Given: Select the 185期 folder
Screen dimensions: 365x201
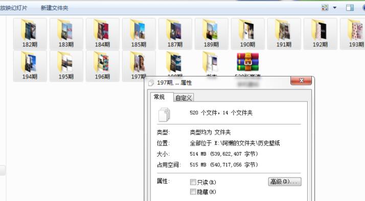Looking at the screenshot, I should [139, 34].
